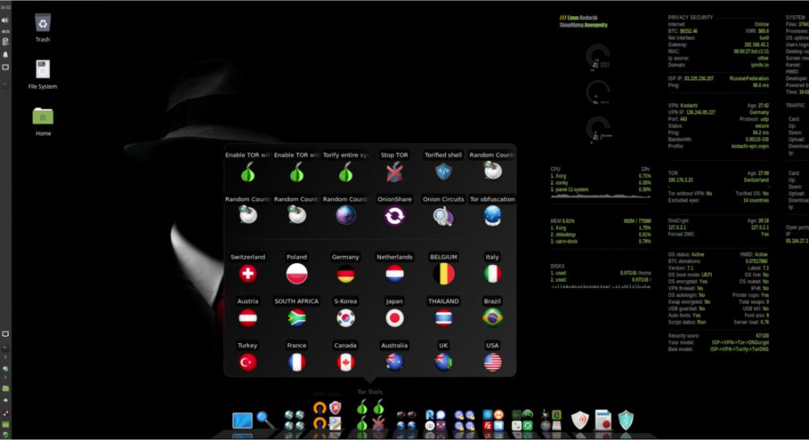Choose Random Country with purple globe icon

point(345,216)
